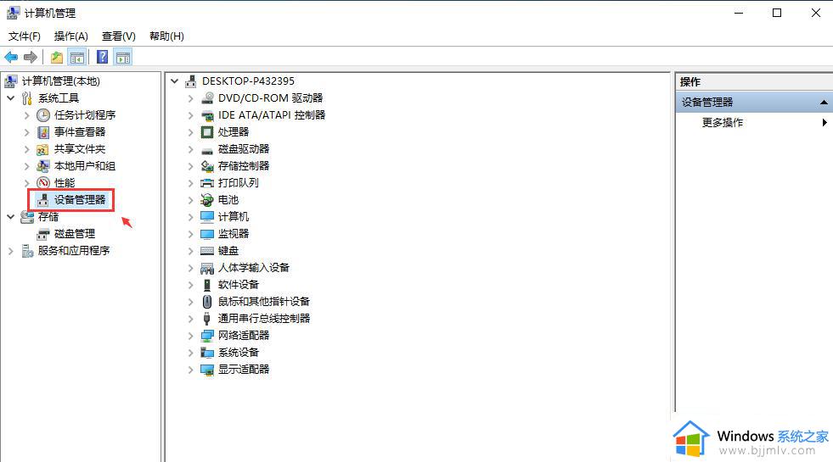
Task: Select the 显示适配器 device label
Action: click(244, 370)
